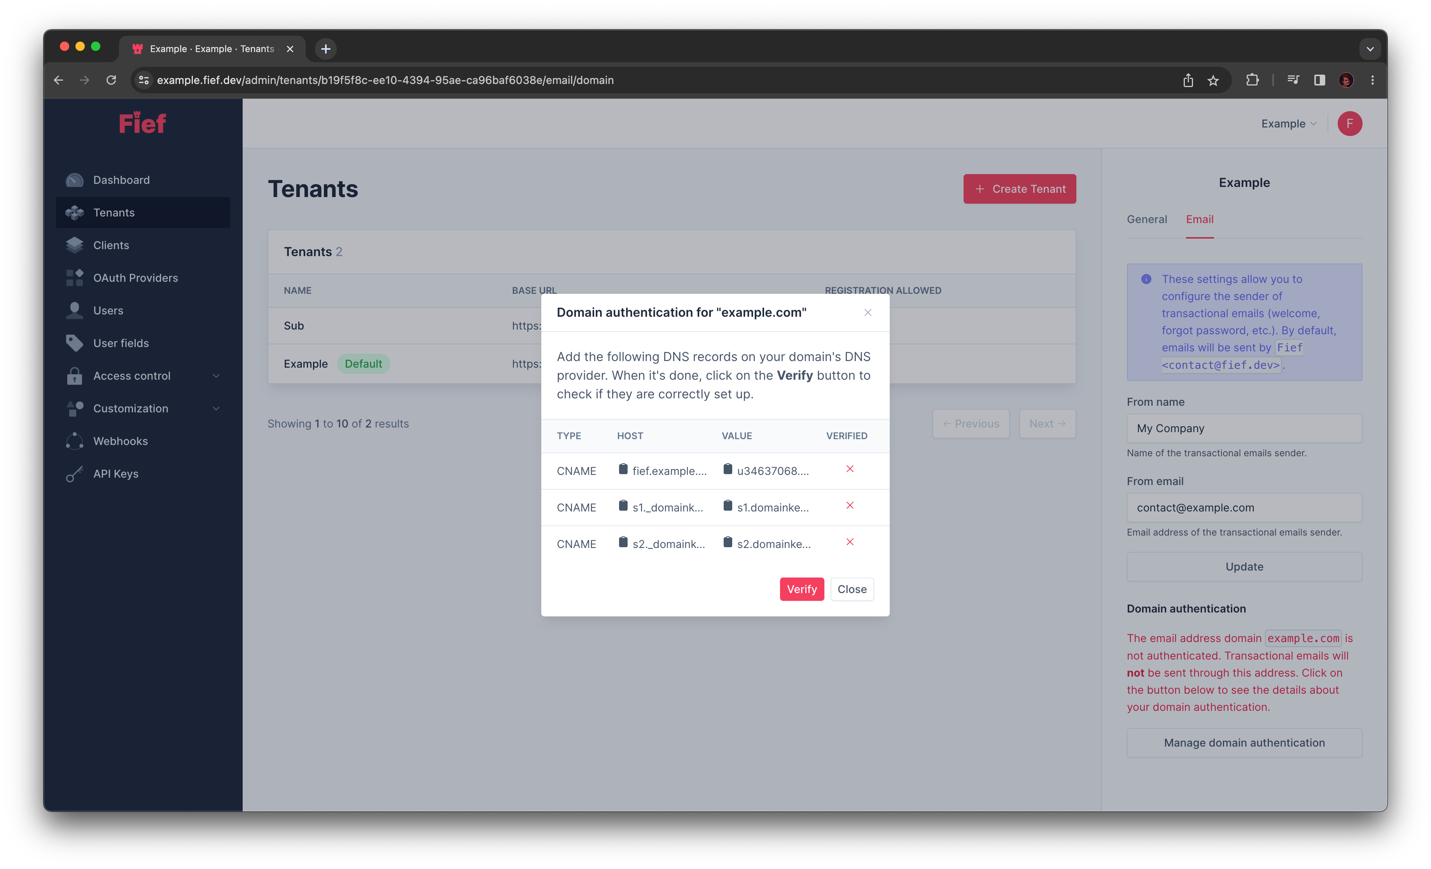This screenshot has height=869, width=1431.
Task: Click the From email input field
Action: (x=1245, y=508)
